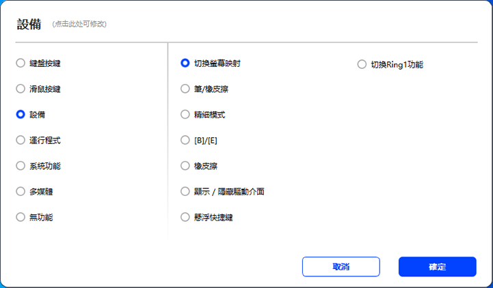Click the 設備 dialog title text

29,24
